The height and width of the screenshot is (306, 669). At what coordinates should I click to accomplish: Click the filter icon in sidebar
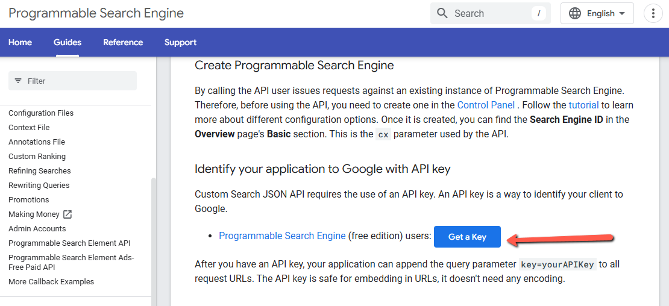(x=18, y=81)
